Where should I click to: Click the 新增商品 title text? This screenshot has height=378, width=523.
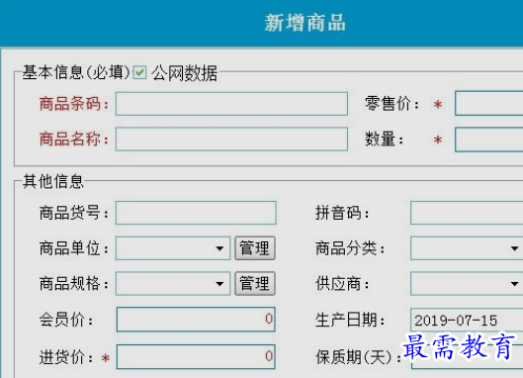coord(305,23)
